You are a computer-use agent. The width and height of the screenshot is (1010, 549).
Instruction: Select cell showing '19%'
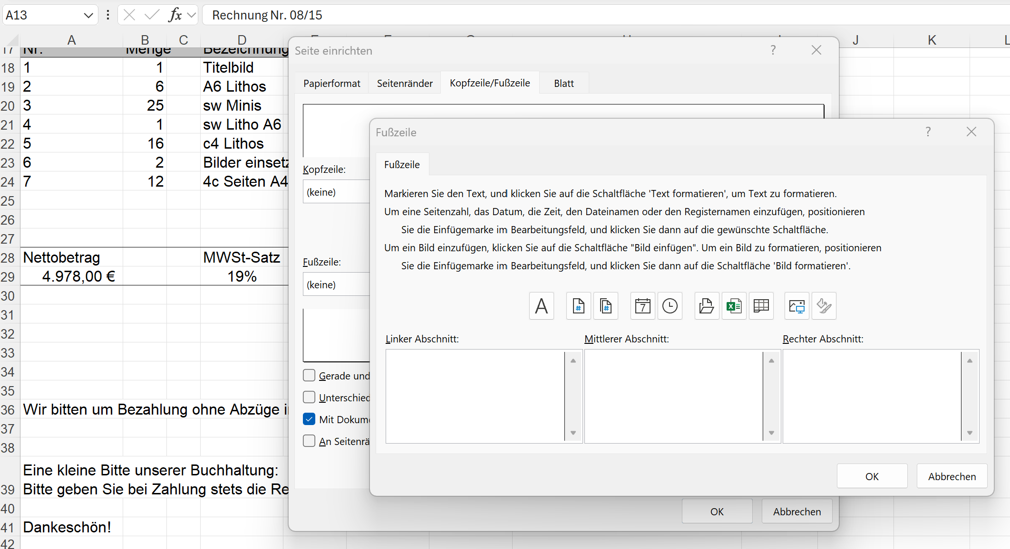pos(242,276)
